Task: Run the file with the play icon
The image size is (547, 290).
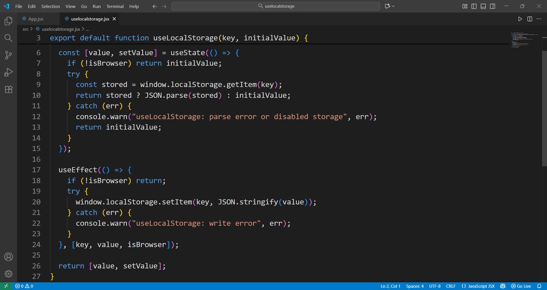Action: coord(520,19)
